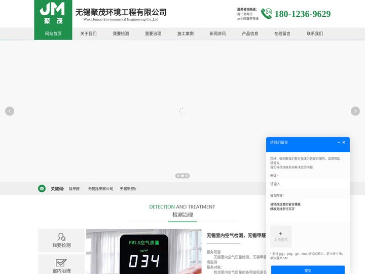The width and height of the screenshot is (365, 274).
Task: Select the third carousel indicator dot
Action: tap(187, 176)
